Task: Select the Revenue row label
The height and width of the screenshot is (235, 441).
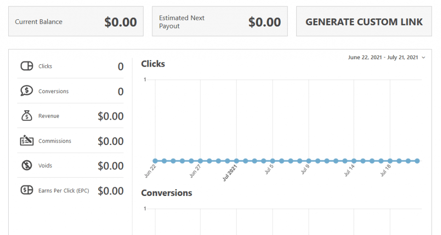Action: pos(49,116)
